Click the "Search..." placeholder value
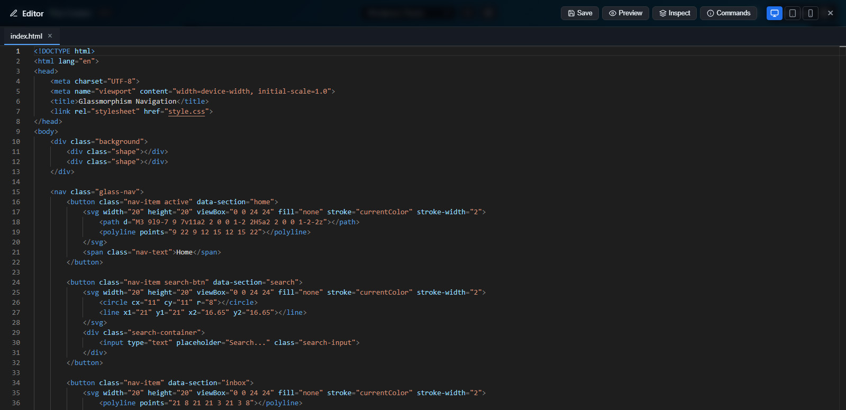Image resolution: width=846 pixels, height=410 pixels. pyautogui.click(x=248, y=343)
